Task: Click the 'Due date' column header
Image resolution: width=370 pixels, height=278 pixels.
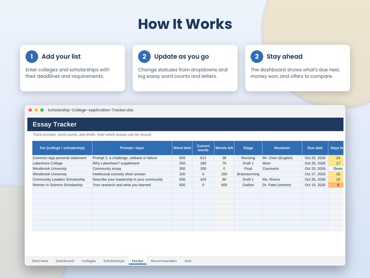Action: (x=315, y=148)
